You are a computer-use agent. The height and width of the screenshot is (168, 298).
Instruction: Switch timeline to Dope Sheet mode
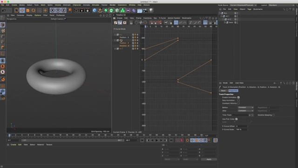click(x=115, y=23)
